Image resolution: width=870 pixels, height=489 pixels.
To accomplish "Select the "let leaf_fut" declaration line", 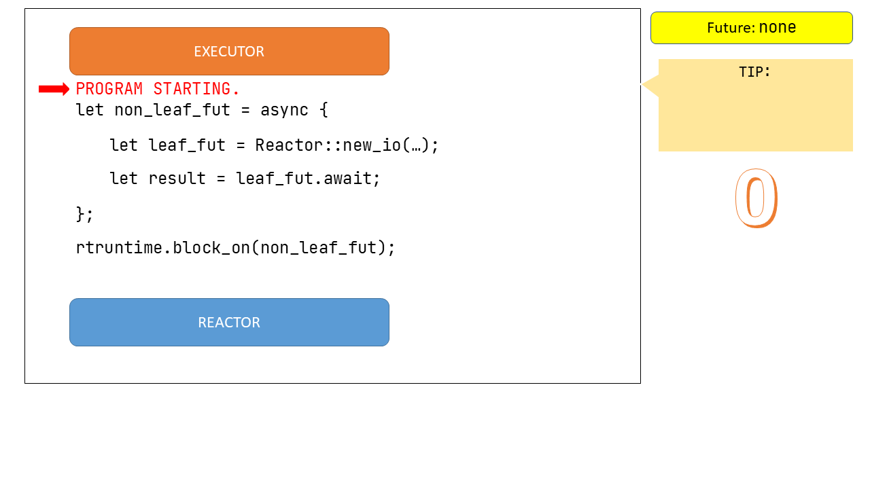I will coord(167,145).
